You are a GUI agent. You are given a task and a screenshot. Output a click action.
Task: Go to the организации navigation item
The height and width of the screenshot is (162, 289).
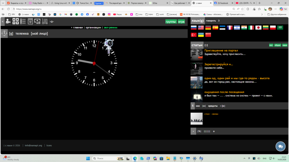(x=93, y=27)
